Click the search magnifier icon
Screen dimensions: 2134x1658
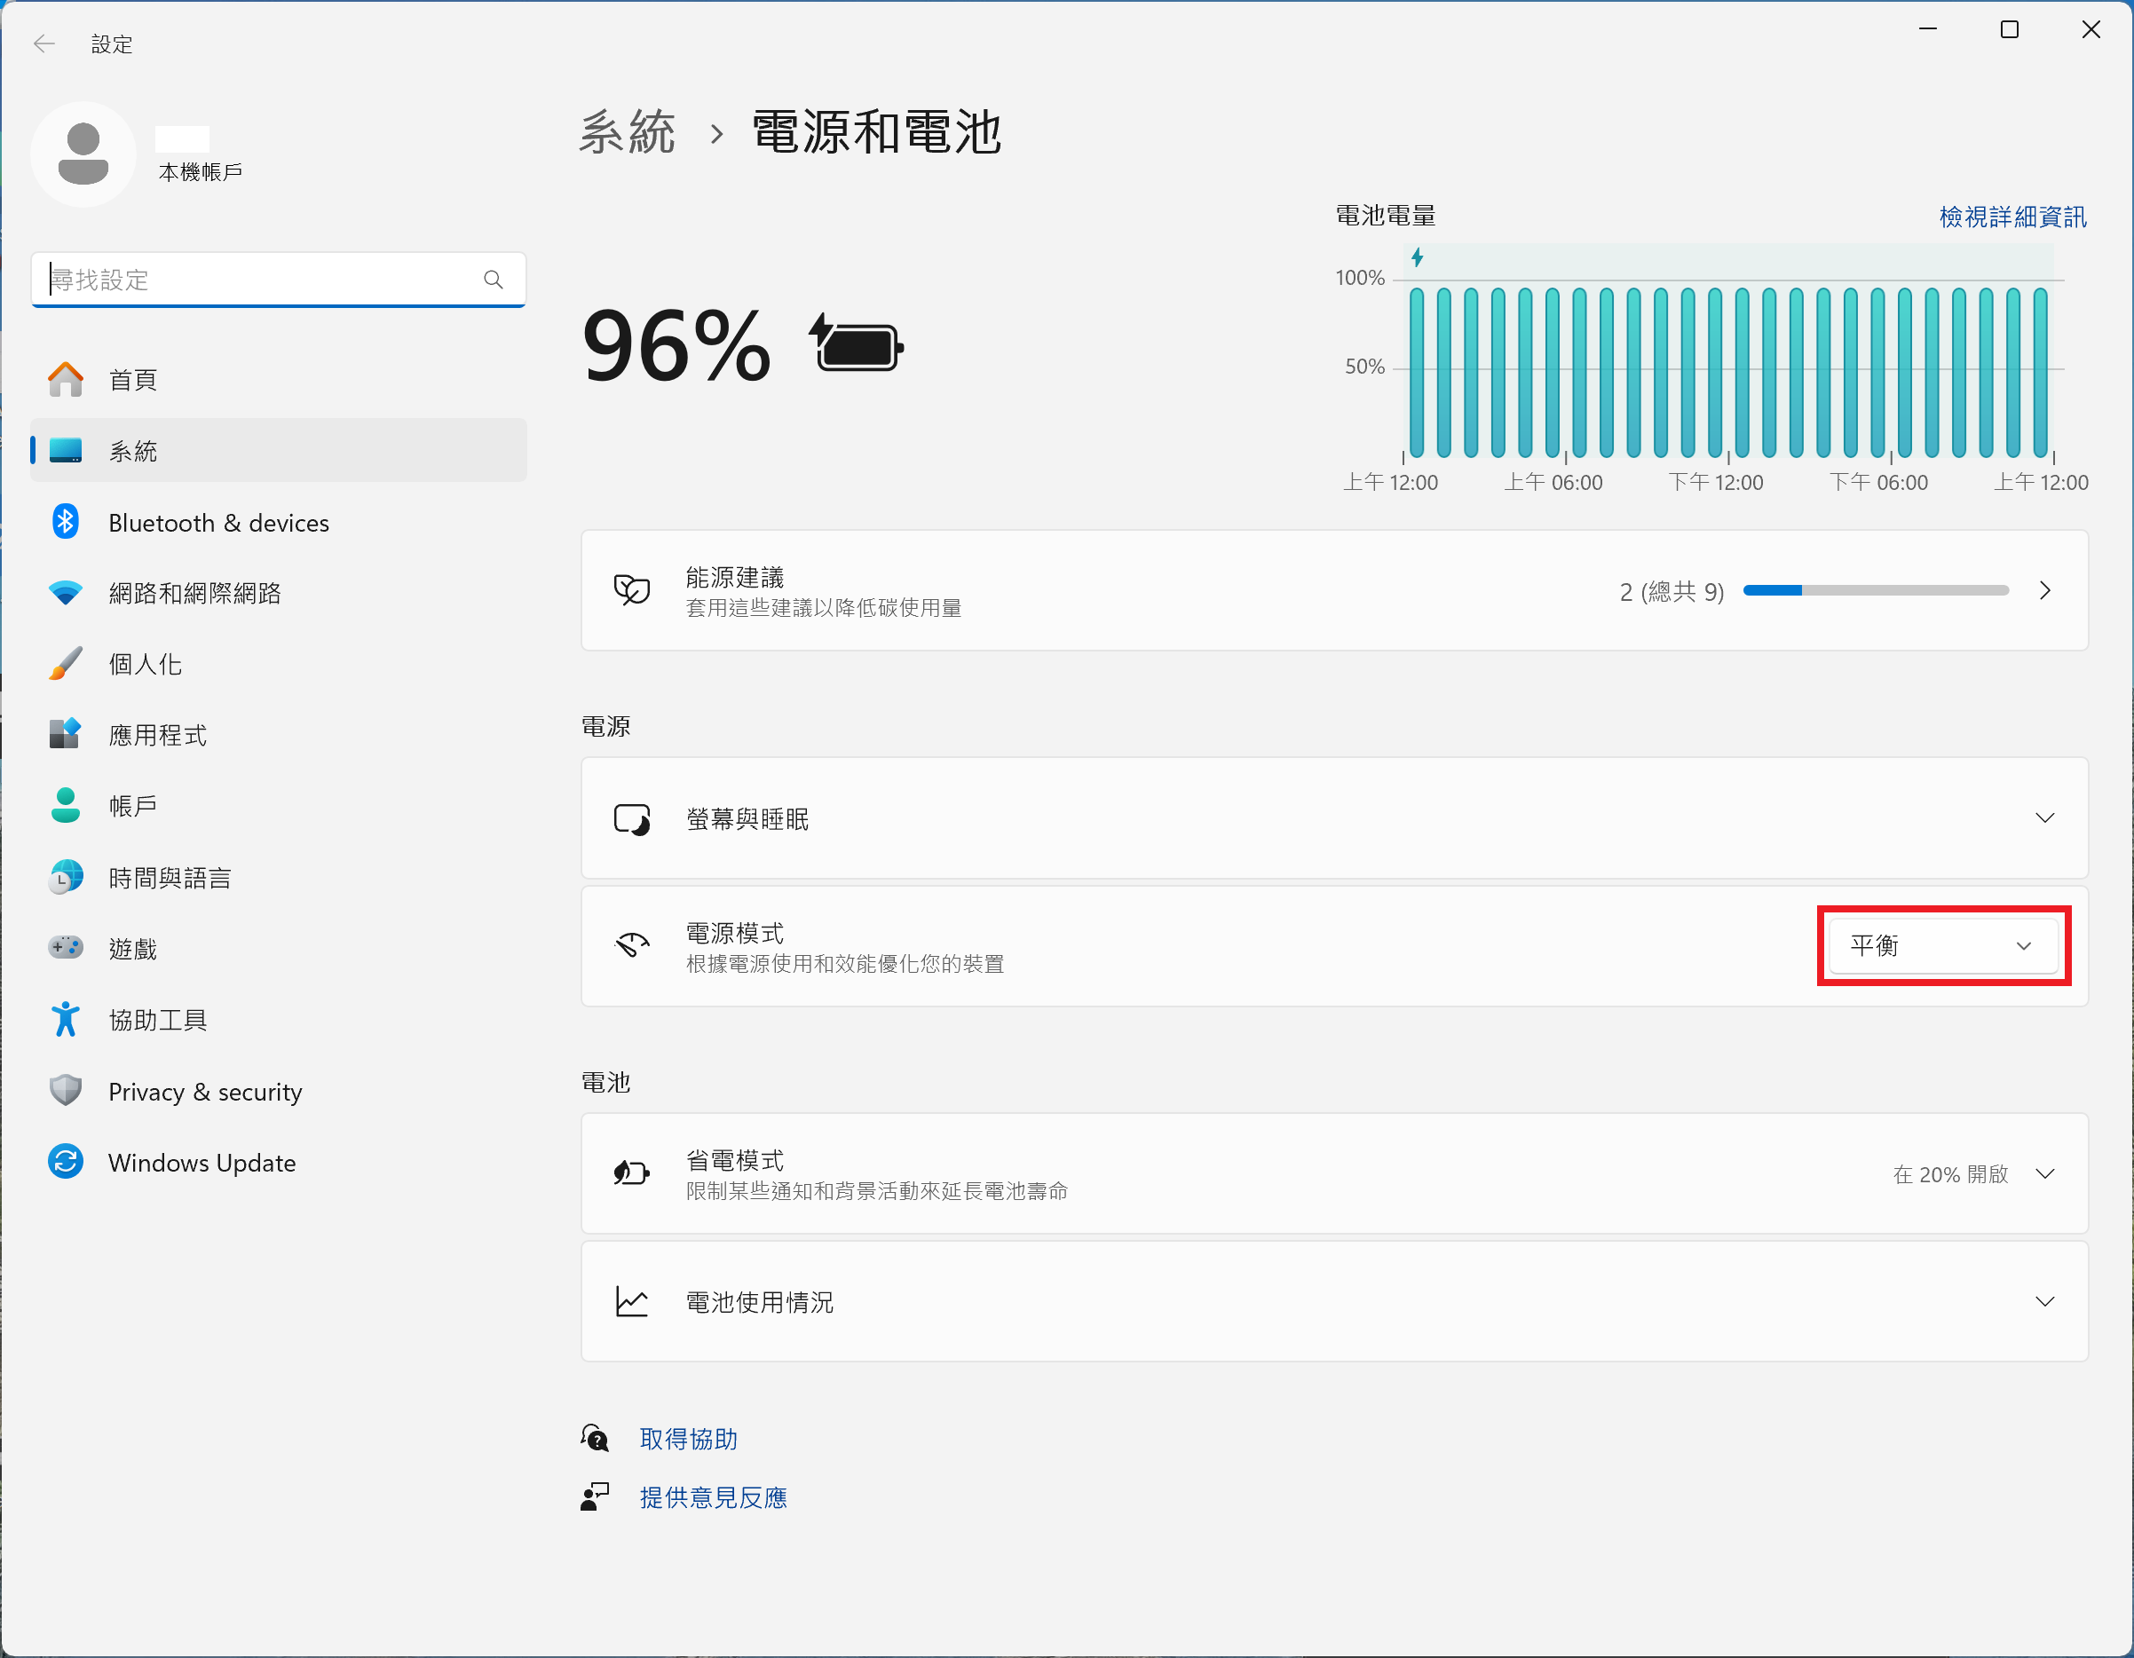pyautogui.click(x=494, y=280)
